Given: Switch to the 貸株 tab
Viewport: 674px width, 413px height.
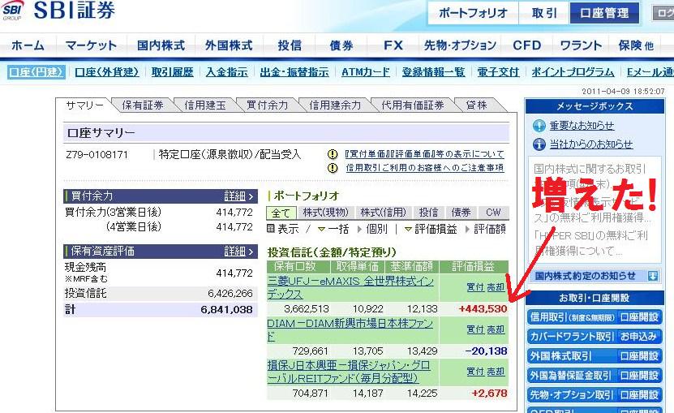Looking at the screenshot, I should [x=476, y=105].
